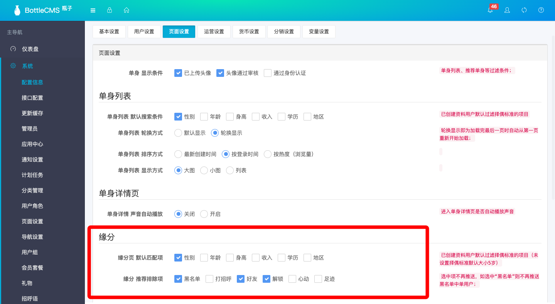Click the lock screen icon

pos(110,10)
